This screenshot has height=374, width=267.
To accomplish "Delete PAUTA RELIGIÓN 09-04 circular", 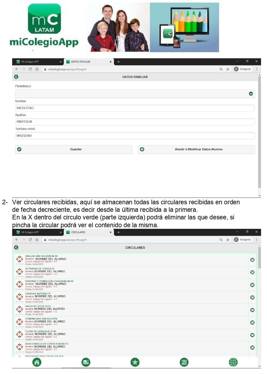I will pyautogui.click(x=252, y=310).
